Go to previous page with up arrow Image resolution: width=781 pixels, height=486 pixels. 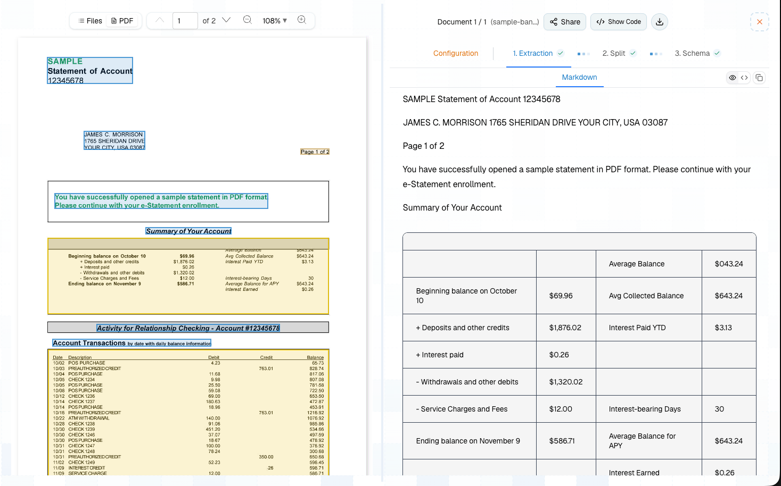click(160, 20)
